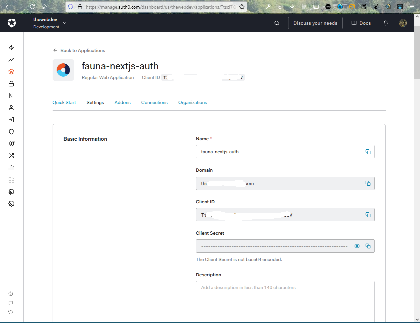This screenshot has width=420, height=323.
Task: Open the user profile avatar
Action: click(403, 23)
